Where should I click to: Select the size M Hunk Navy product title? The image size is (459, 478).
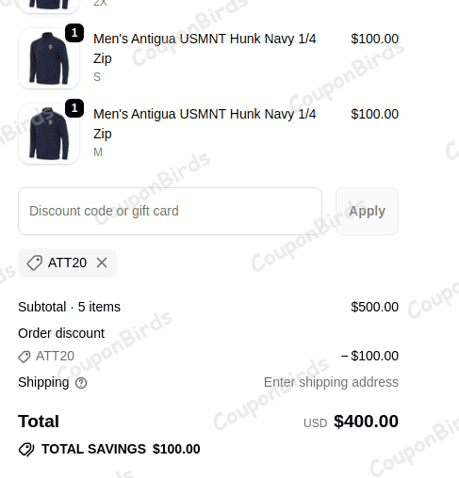(x=205, y=124)
